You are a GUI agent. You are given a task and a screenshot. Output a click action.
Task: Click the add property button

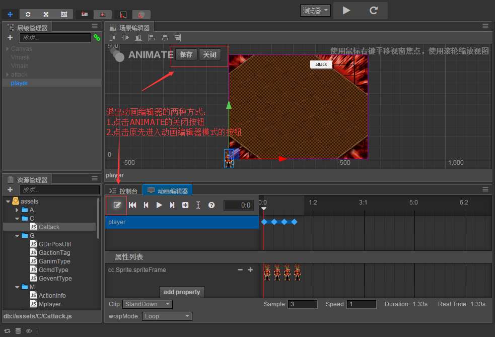click(182, 292)
